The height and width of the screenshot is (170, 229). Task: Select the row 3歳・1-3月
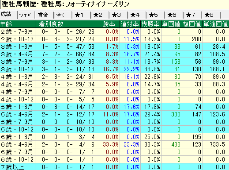point(114,46)
